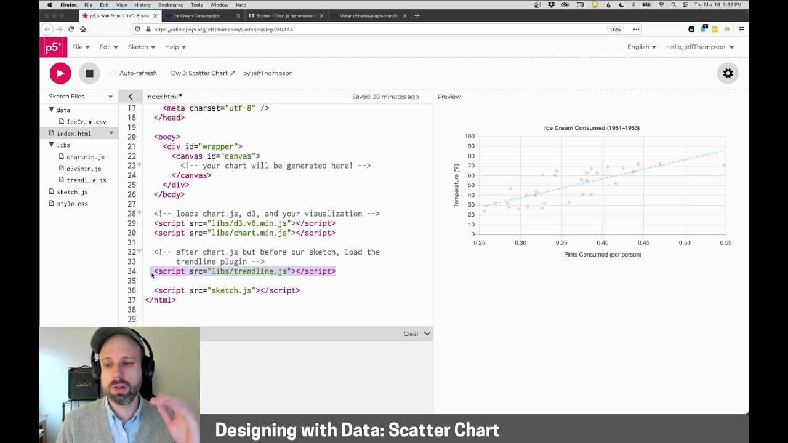The height and width of the screenshot is (443, 788).
Task: Switch to the Makanz/chartjs-plugin-trendline tab
Action: click(369, 16)
